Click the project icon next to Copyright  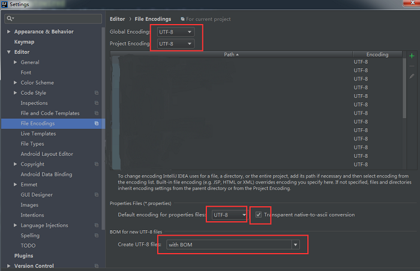[x=97, y=164]
